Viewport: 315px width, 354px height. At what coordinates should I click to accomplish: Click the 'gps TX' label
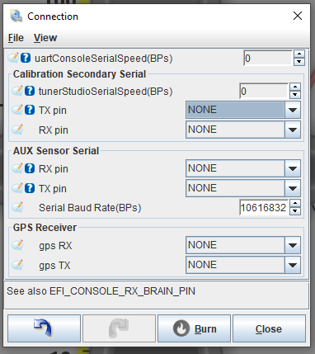pos(54,266)
